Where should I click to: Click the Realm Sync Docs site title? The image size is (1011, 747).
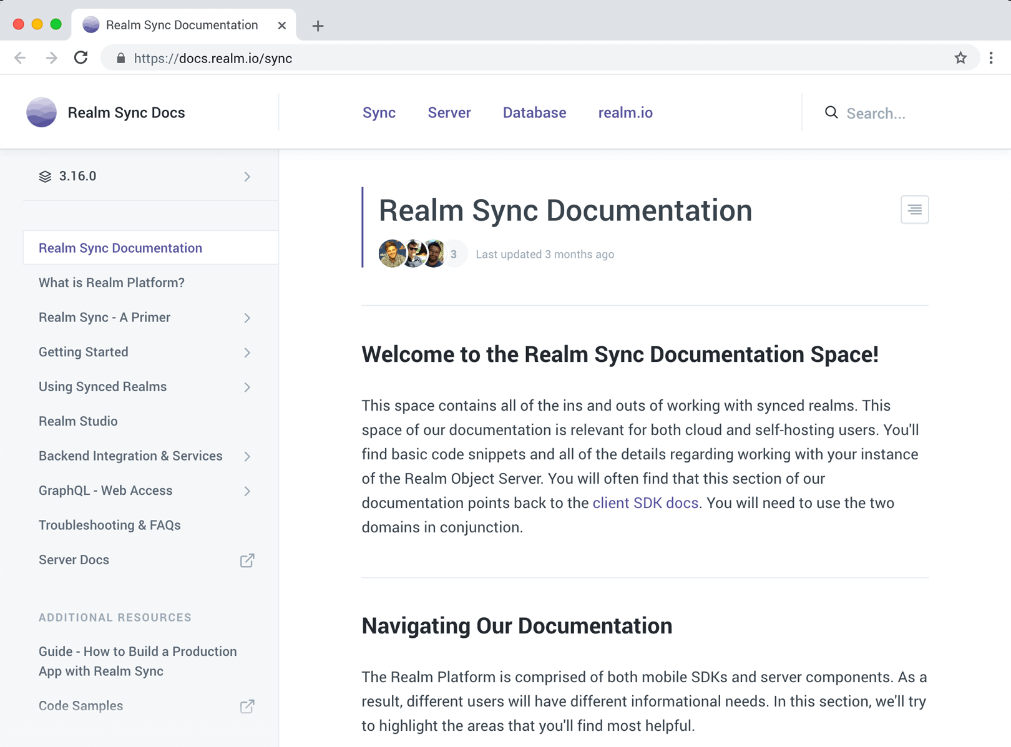pyautogui.click(x=126, y=112)
